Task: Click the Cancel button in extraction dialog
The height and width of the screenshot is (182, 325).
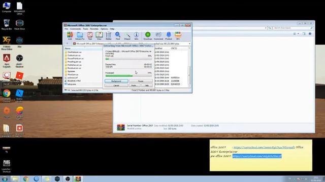Action: click(116, 85)
